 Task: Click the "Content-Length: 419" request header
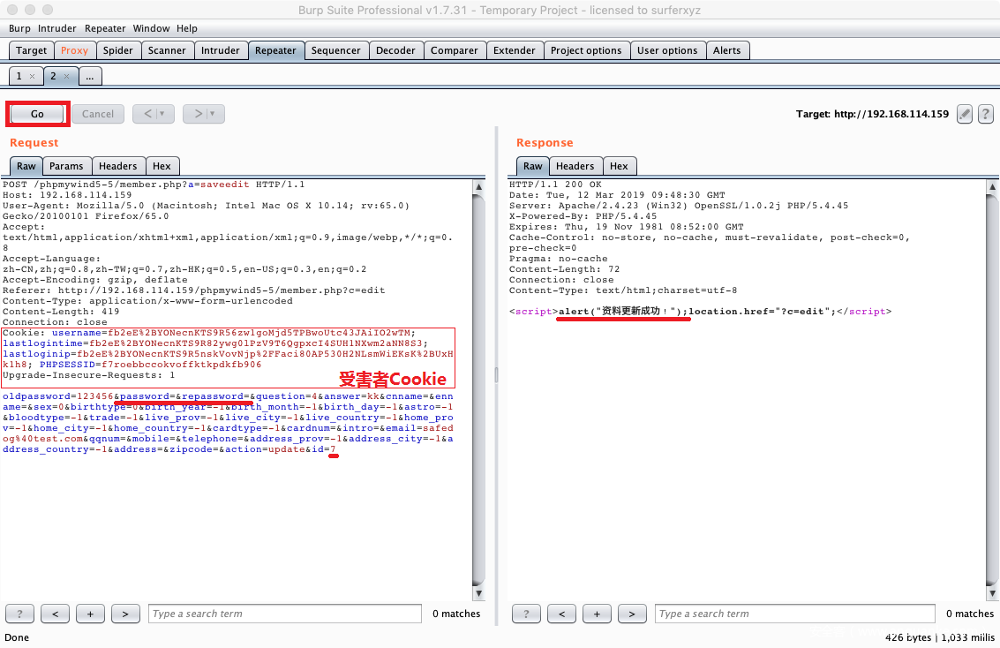click(x=61, y=312)
